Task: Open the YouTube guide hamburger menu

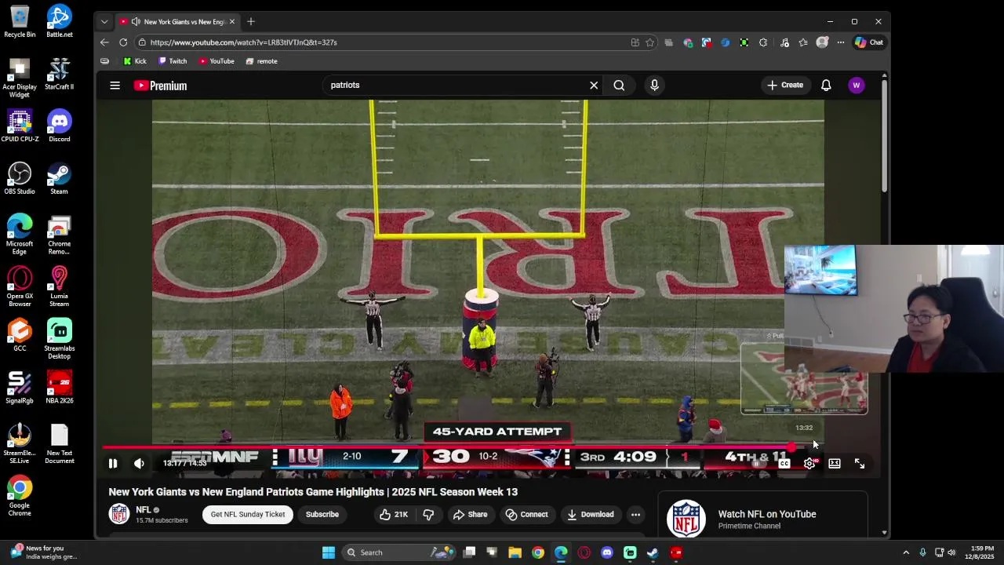Action: click(x=115, y=86)
